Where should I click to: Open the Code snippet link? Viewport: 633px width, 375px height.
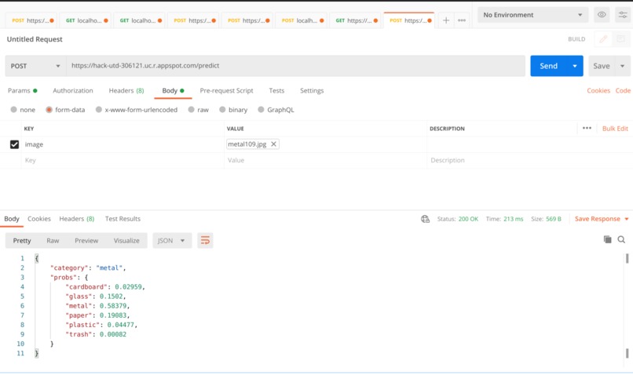point(623,91)
